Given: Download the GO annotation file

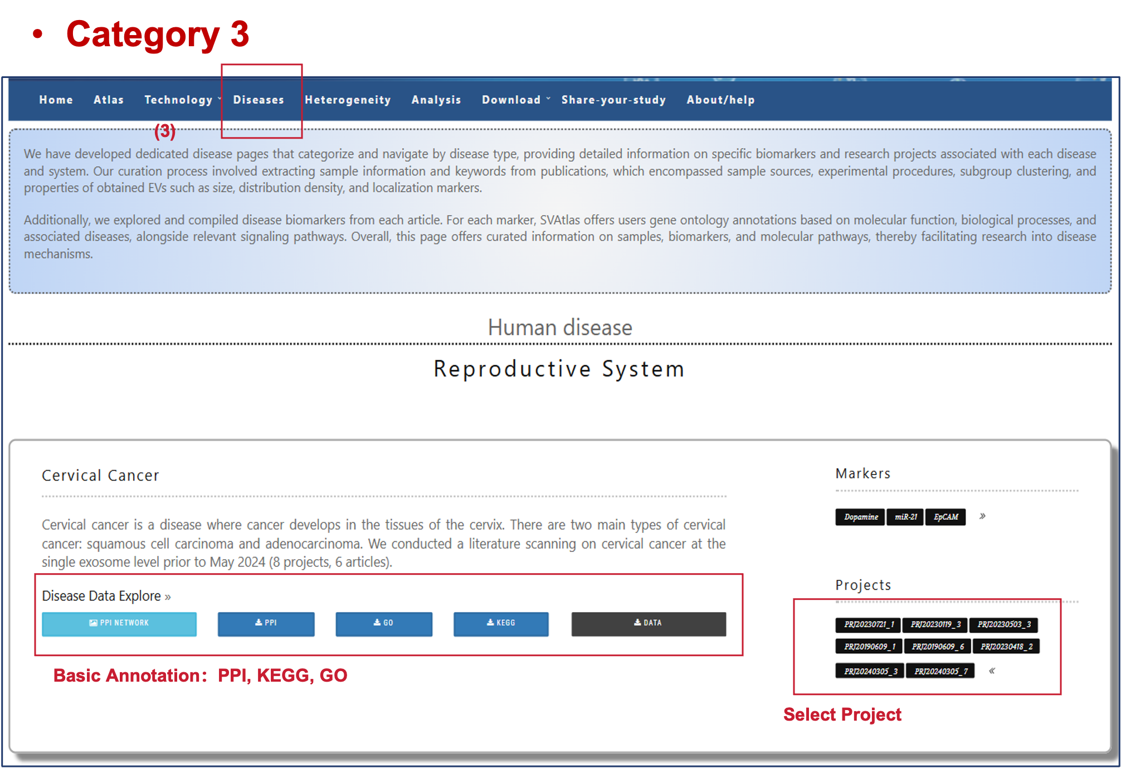Looking at the screenshot, I should coord(383,623).
